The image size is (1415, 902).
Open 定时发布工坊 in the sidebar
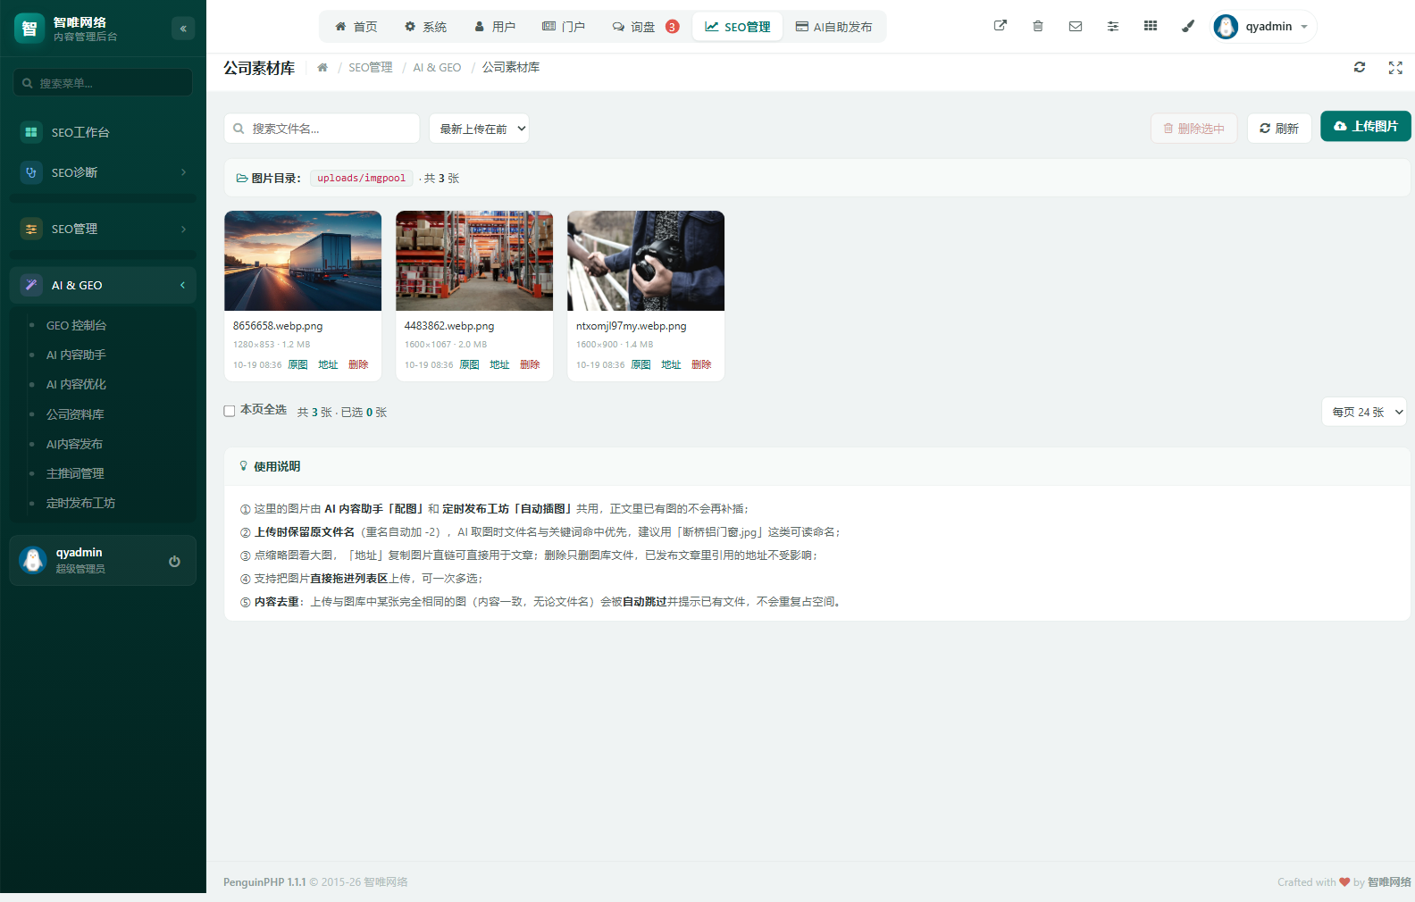(80, 503)
